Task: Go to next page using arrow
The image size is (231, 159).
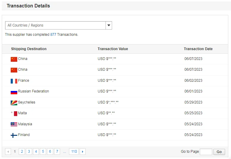Action: point(83,152)
